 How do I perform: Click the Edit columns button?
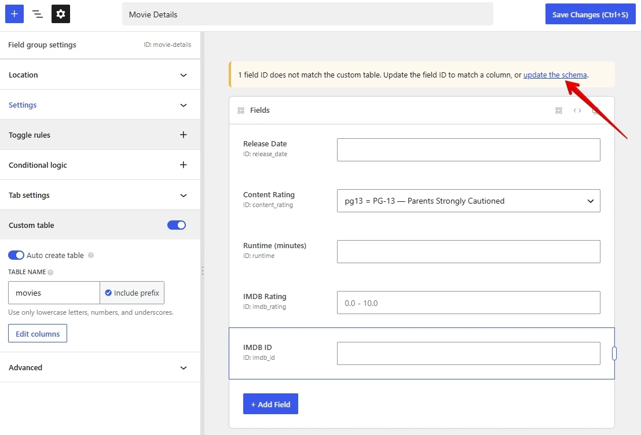(x=38, y=334)
